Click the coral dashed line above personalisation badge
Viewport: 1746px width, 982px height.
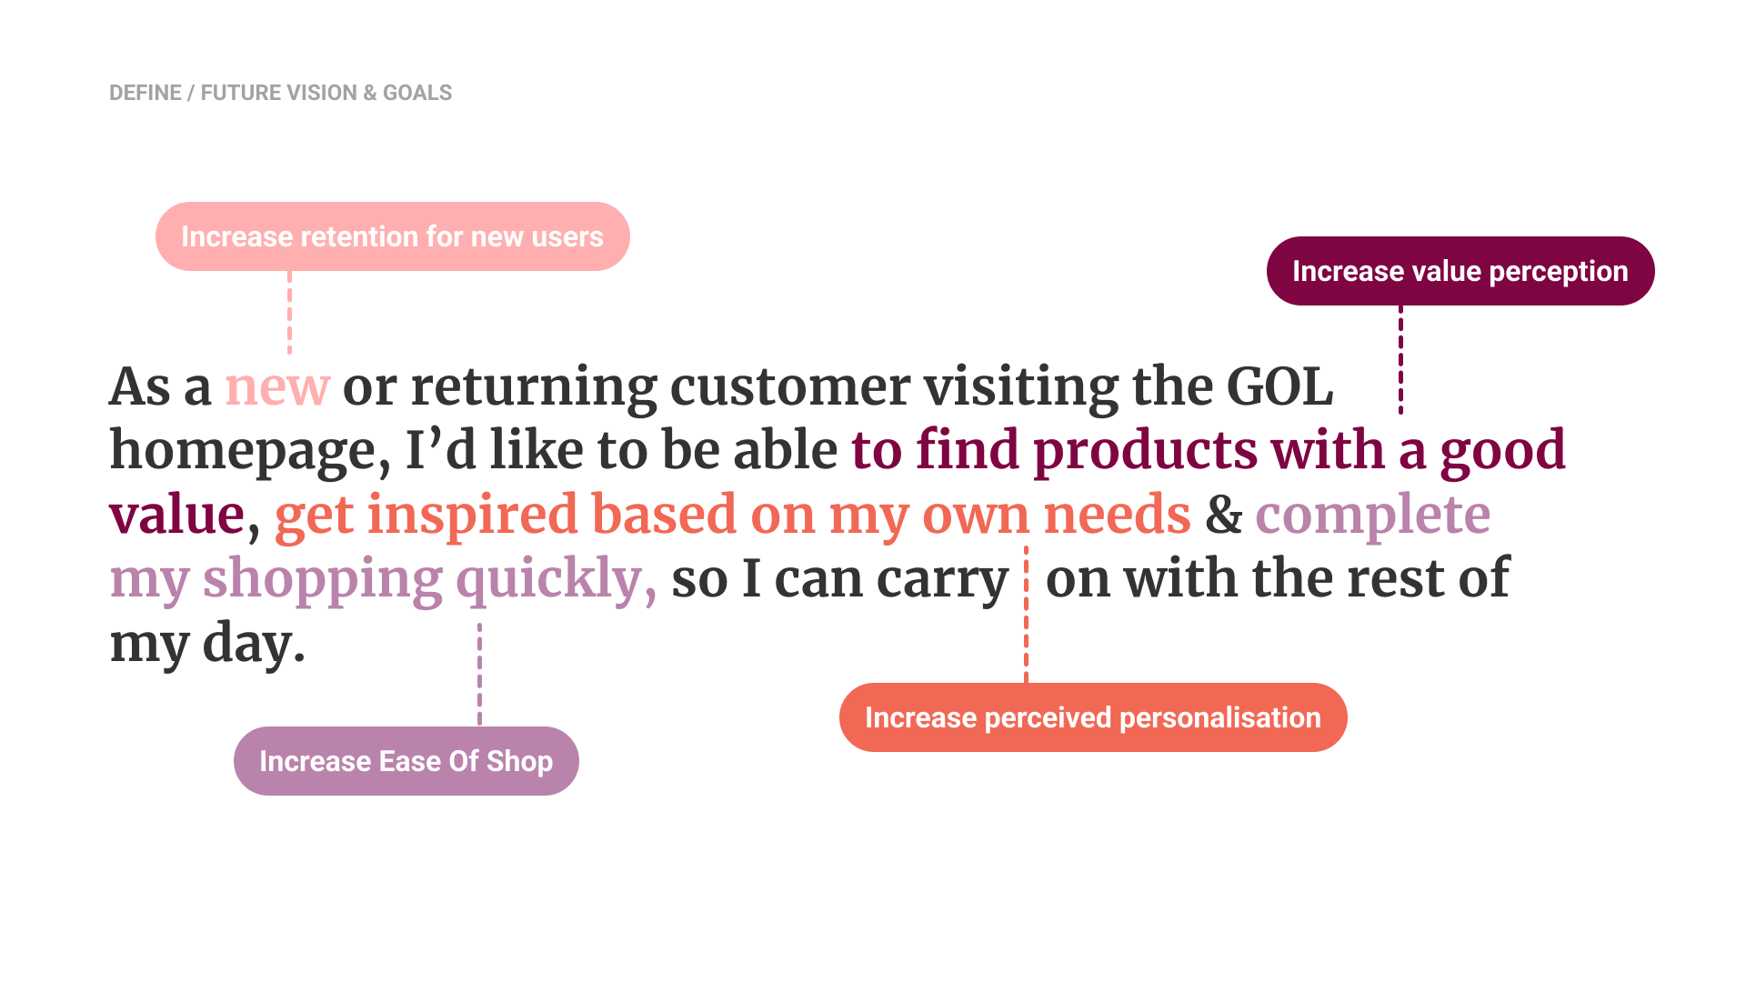point(1027,615)
